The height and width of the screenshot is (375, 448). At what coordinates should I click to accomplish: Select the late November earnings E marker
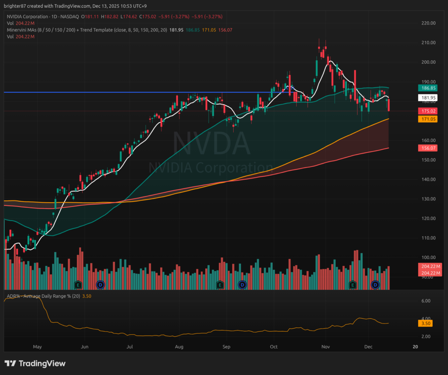coord(353,285)
